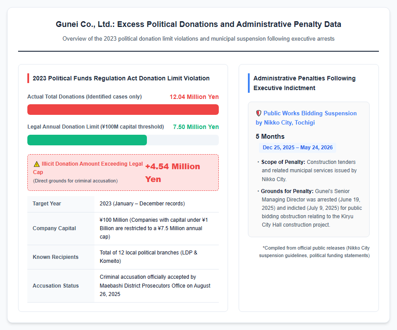Click the Scope of Penalty bullet item

[x=309, y=171]
